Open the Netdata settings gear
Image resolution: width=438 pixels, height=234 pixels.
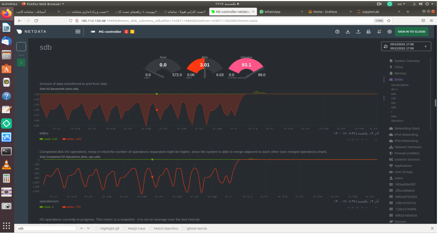click(390, 32)
